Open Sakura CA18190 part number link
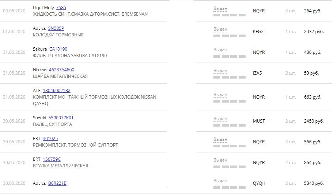The width and height of the screenshot is (334, 195). tap(58, 49)
